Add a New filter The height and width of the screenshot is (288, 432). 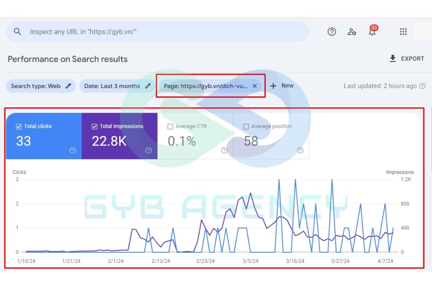(x=282, y=86)
